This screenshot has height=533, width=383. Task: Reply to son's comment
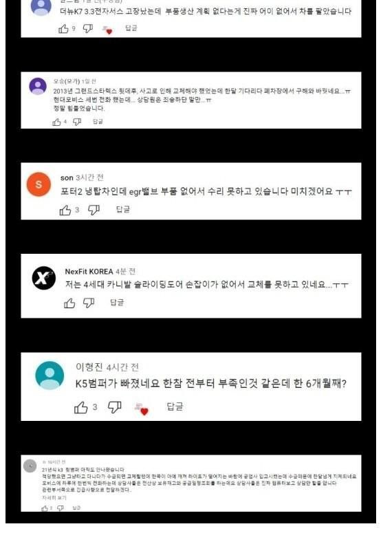[x=123, y=209]
